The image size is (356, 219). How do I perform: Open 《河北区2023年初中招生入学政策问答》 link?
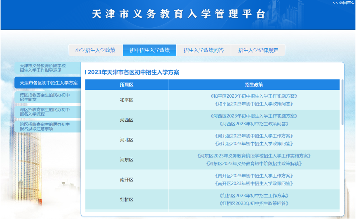[x=254, y=144]
